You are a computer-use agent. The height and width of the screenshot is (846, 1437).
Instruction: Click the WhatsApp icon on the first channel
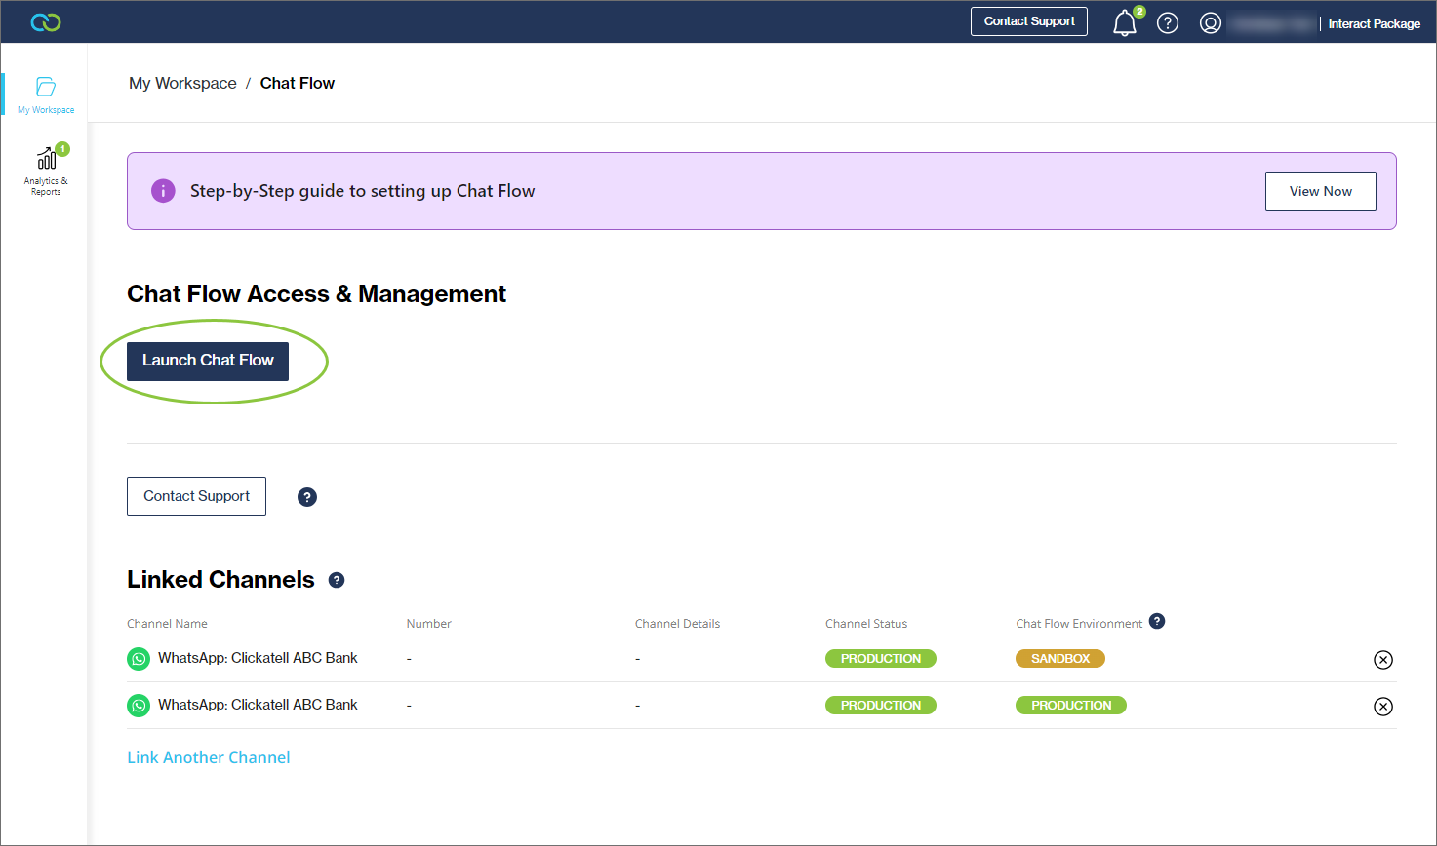(x=138, y=658)
